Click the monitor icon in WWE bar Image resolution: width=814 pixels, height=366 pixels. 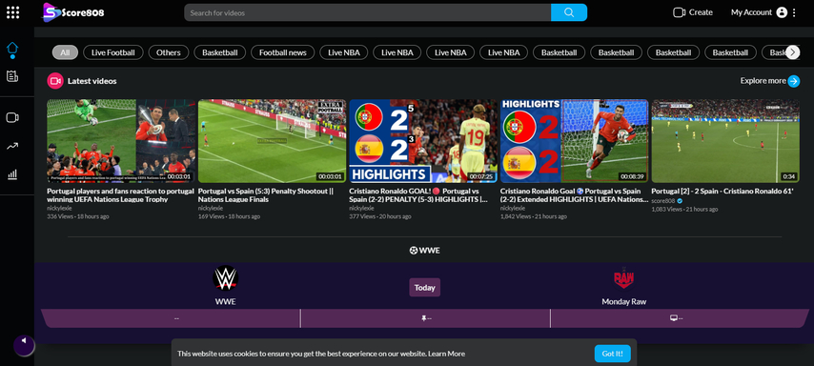pos(673,318)
